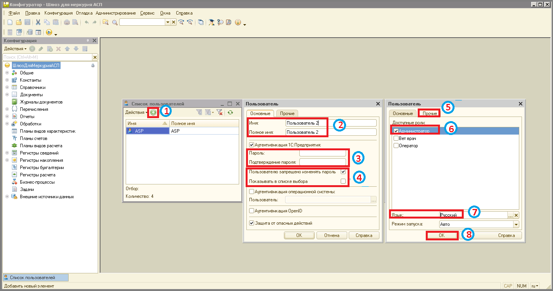Expand the Общие tree node
The image size is (553, 291).
pyautogui.click(x=7, y=73)
